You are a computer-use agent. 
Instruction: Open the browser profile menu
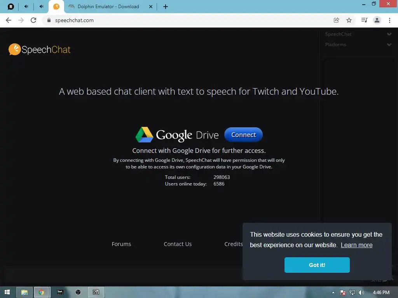(377, 20)
